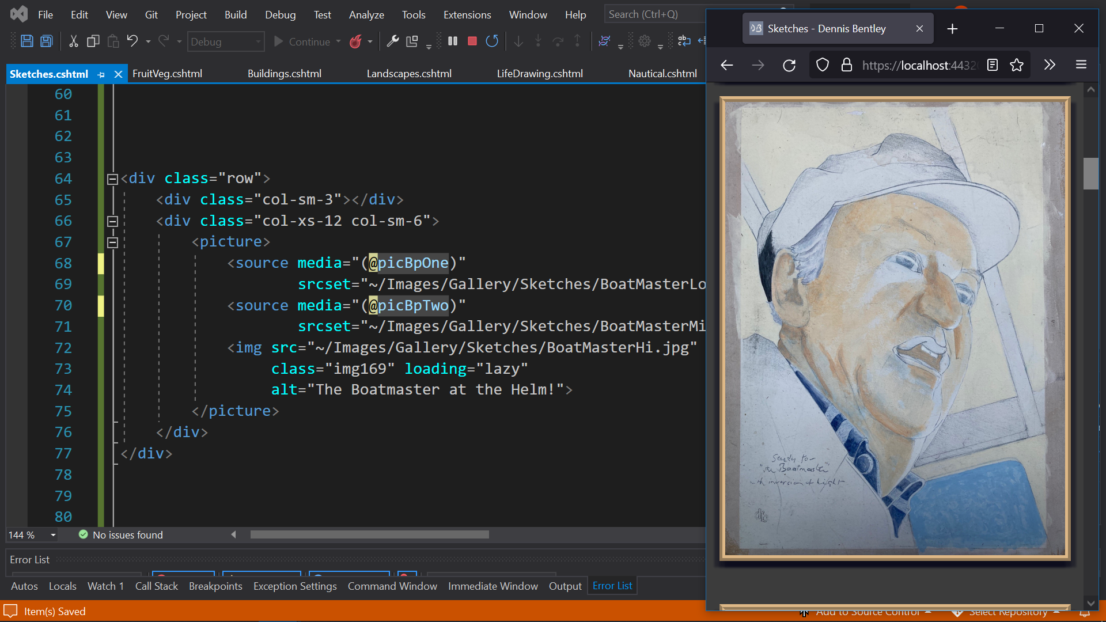Collapse the col-xs-12 div at line 66
This screenshot has height=622, width=1106.
(x=113, y=221)
